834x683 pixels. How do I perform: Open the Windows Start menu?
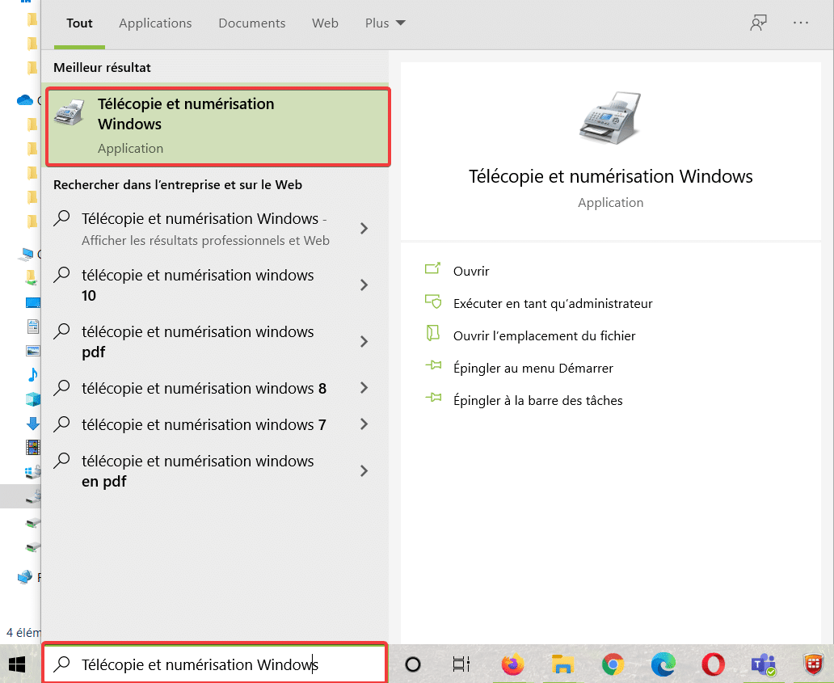tap(17, 664)
